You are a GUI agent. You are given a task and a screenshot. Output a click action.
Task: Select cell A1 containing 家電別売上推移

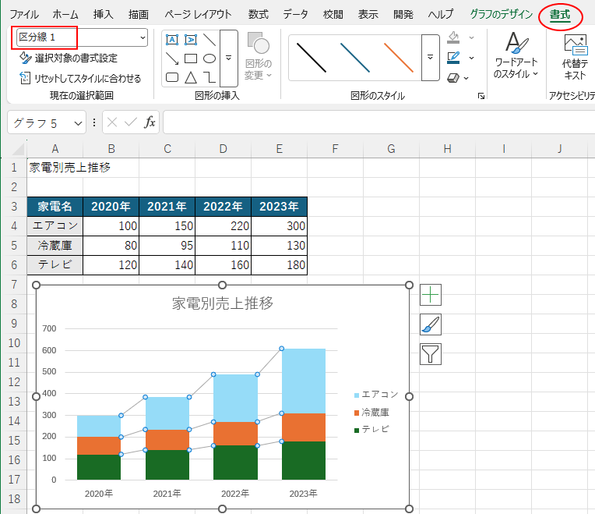pyautogui.click(x=55, y=168)
